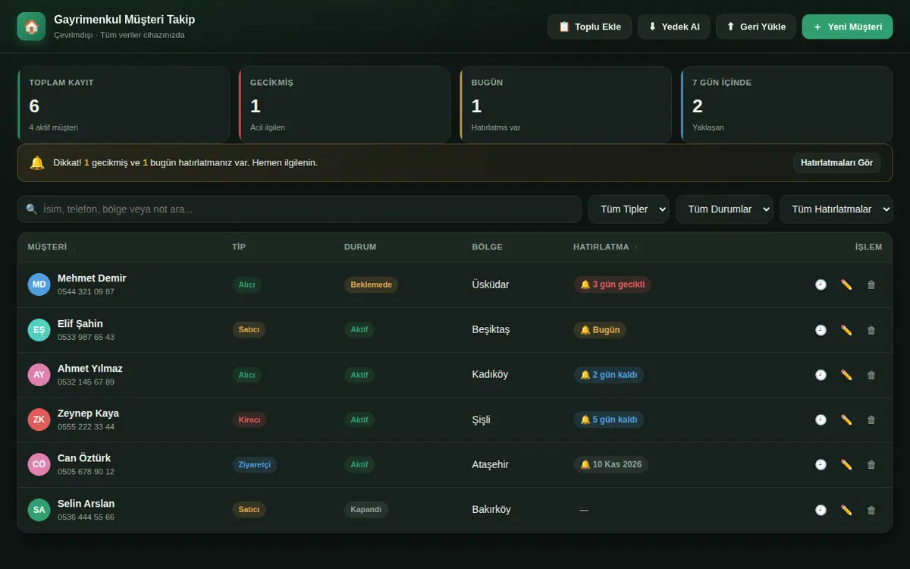Edit Elif Şahin with pencil icon

point(846,330)
